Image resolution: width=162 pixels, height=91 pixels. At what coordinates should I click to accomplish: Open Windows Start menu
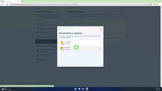pos(75,89)
